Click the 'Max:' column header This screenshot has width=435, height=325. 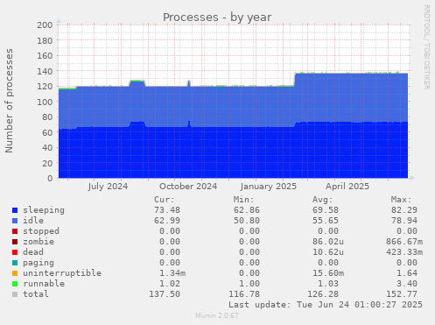tap(402, 200)
